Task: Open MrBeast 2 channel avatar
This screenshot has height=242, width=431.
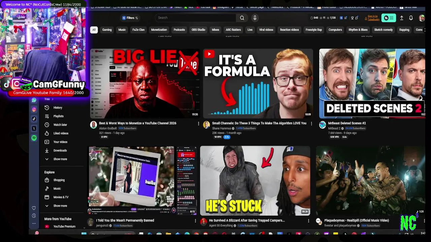Action: coord(323,125)
